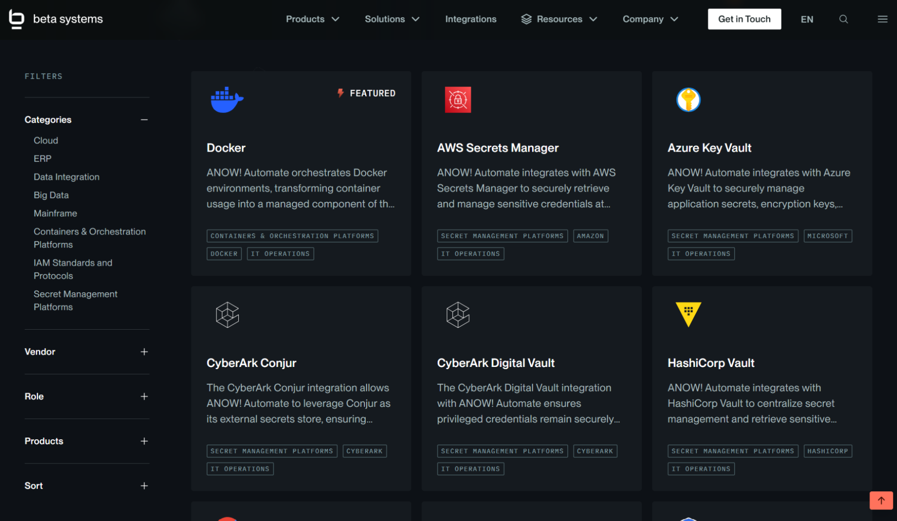Expand the Vendor filter section
This screenshot has height=521, width=897.
tap(144, 352)
